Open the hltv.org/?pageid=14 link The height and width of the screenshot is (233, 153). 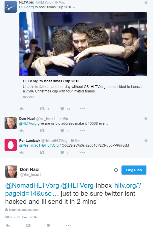(x=73, y=189)
